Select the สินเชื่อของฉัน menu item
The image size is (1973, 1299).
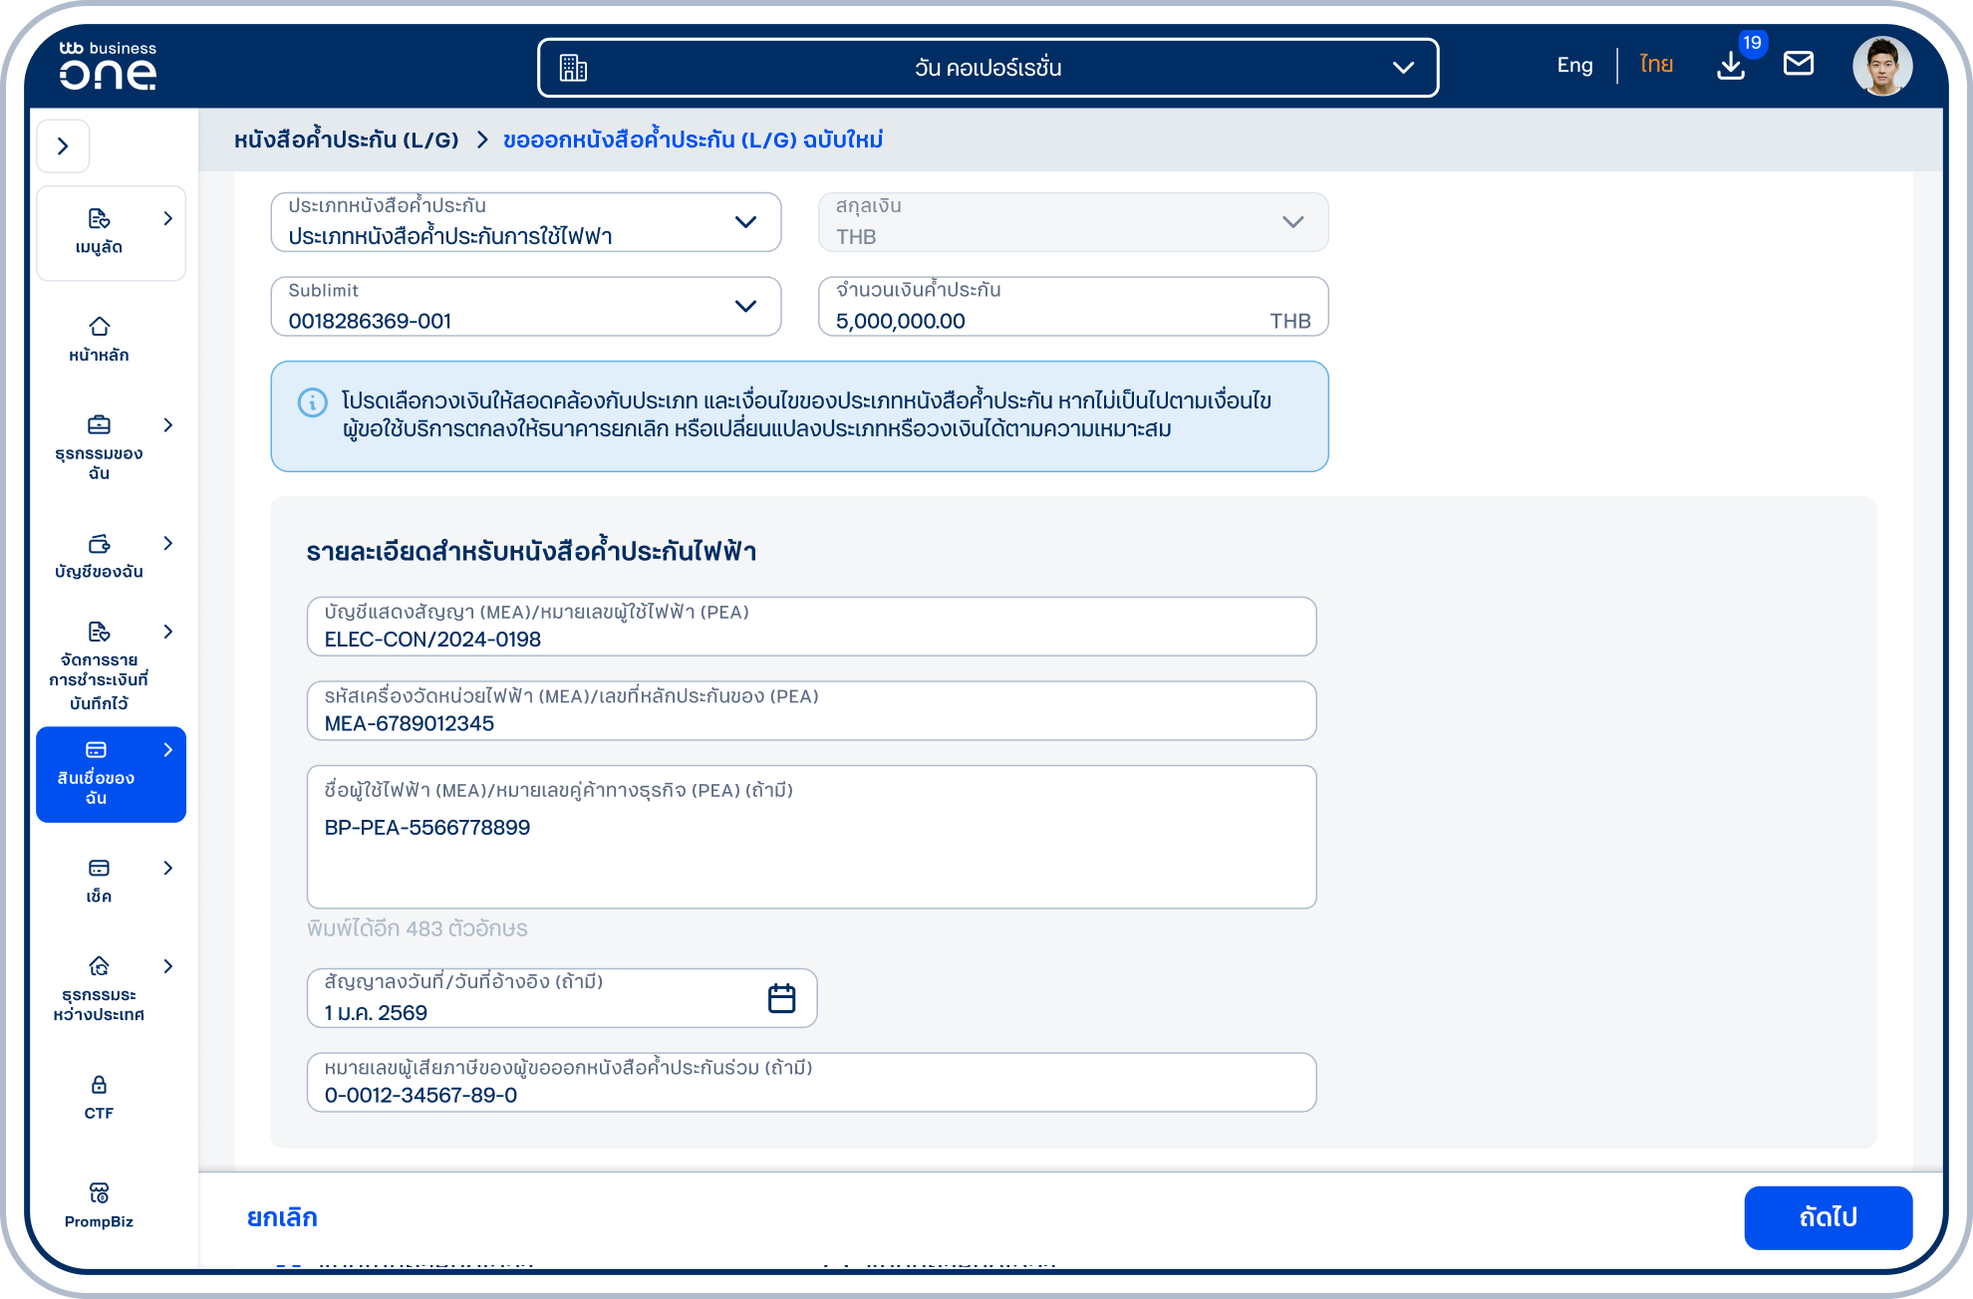pos(111,774)
